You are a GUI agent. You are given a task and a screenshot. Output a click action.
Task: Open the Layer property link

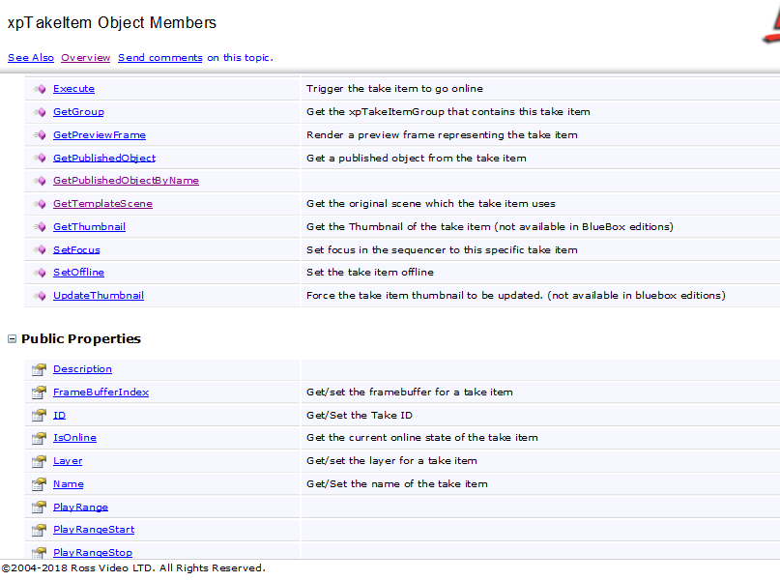pos(68,461)
